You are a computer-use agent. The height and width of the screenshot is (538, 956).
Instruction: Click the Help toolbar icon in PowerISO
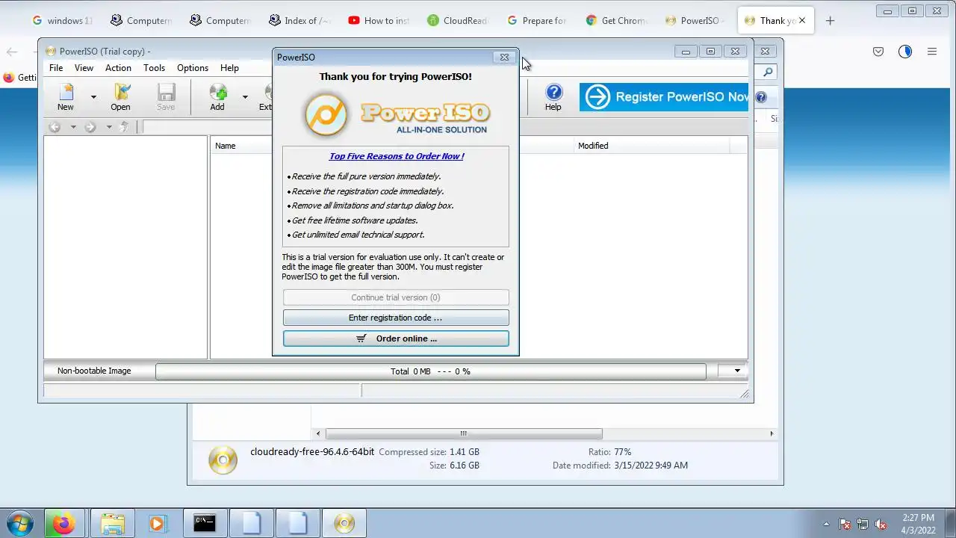pyautogui.click(x=553, y=97)
